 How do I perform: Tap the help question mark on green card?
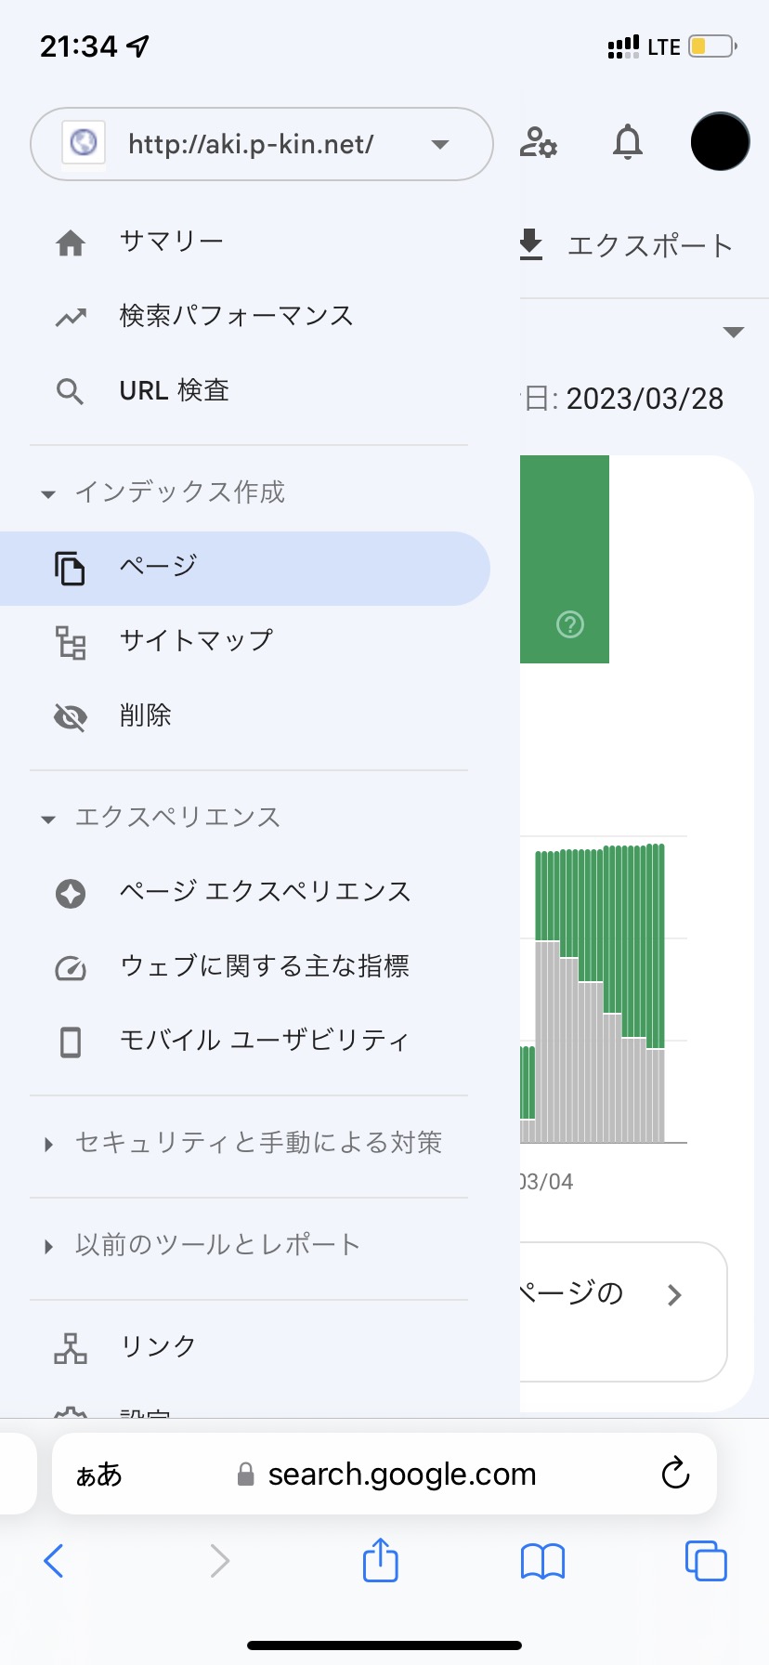[x=569, y=624]
